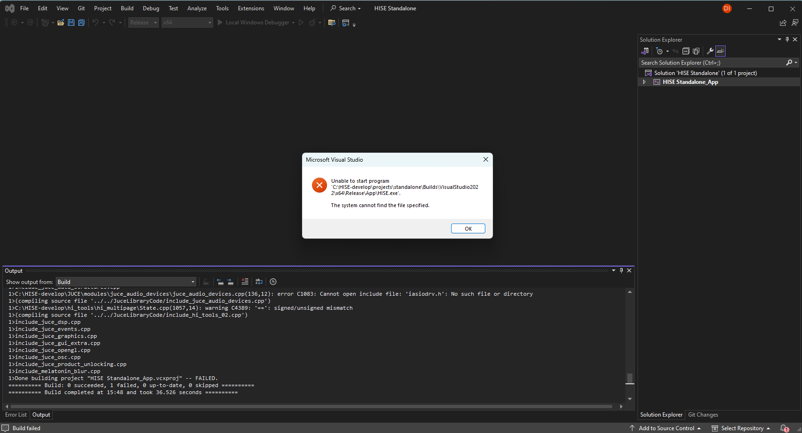Click the Redo arrow icon

click(112, 22)
